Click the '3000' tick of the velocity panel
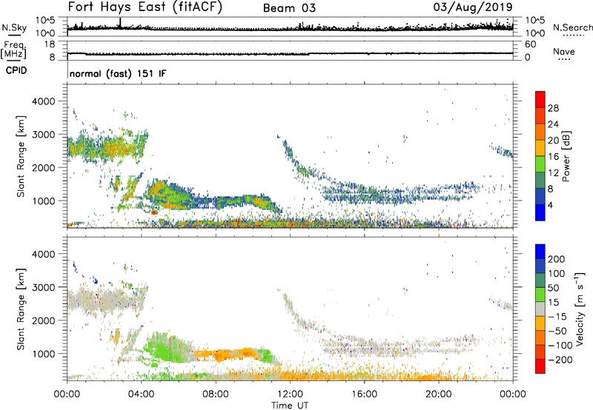Screen dimensions: 593x410 click(x=44, y=287)
